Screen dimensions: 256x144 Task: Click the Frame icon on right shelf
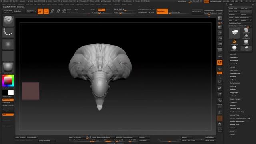(220, 83)
